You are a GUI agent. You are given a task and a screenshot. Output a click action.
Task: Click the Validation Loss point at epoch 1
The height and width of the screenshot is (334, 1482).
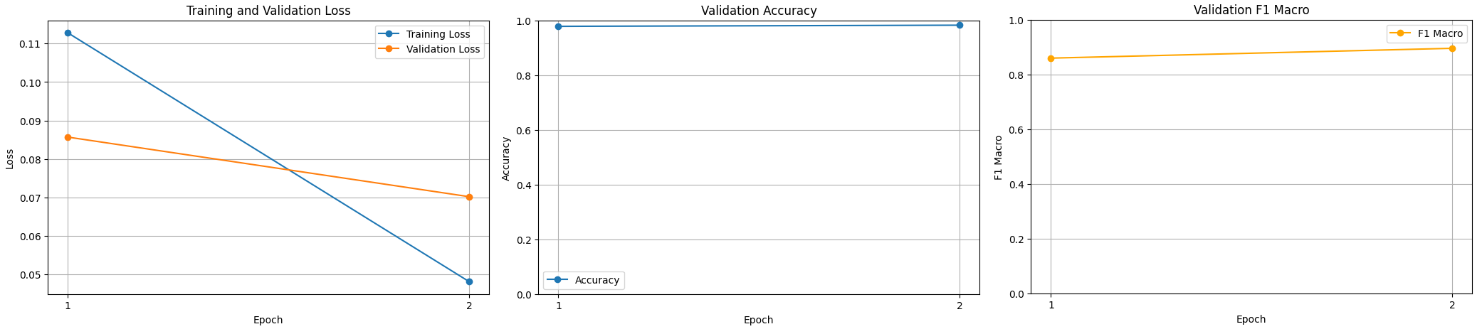coord(68,137)
